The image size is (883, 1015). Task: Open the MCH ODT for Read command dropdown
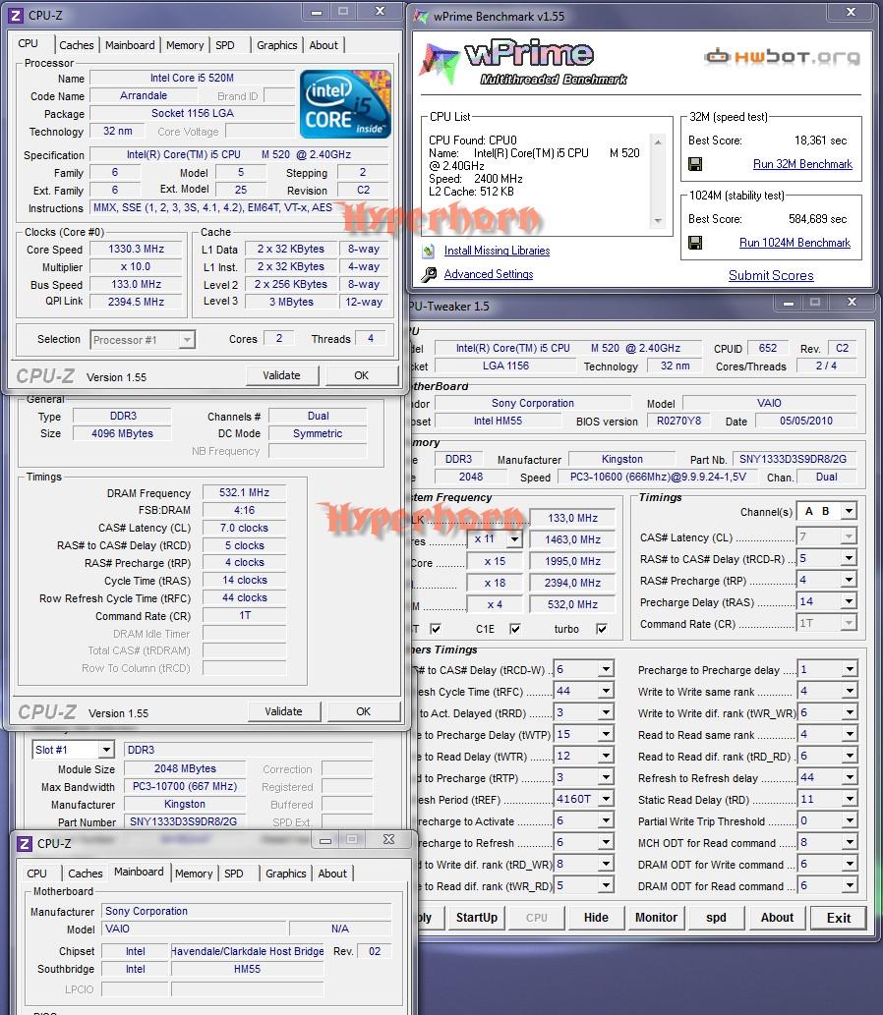pyautogui.click(x=850, y=843)
